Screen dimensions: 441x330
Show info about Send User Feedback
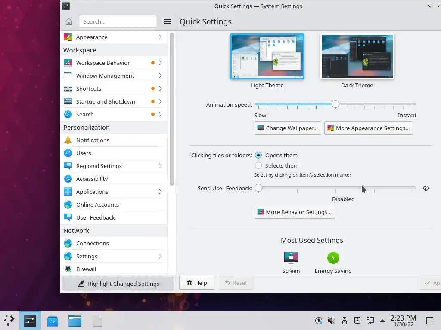point(426,188)
